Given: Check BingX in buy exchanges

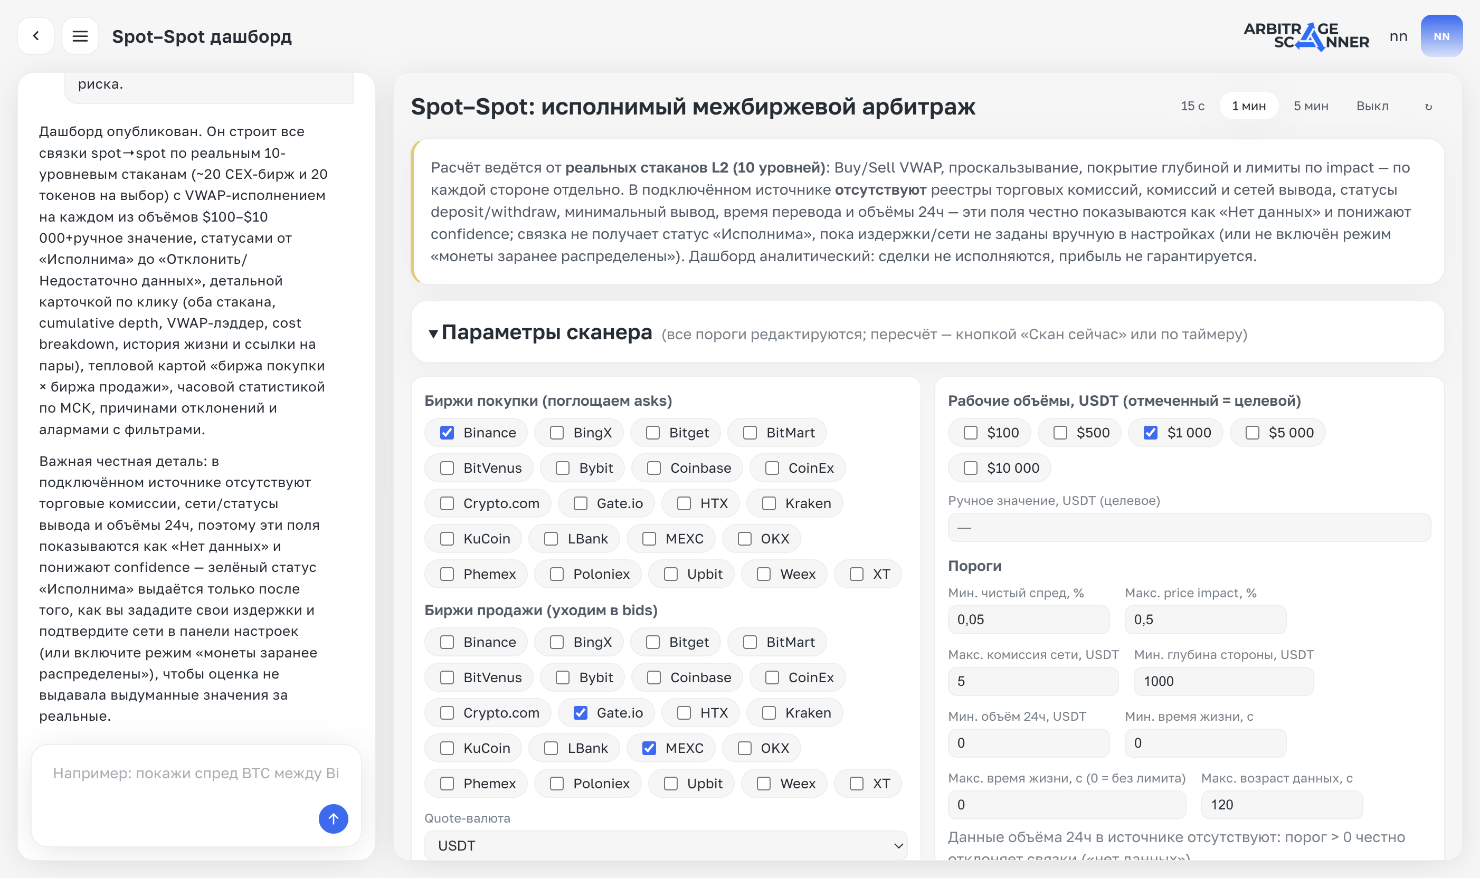Looking at the screenshot, I should point(556,433).
